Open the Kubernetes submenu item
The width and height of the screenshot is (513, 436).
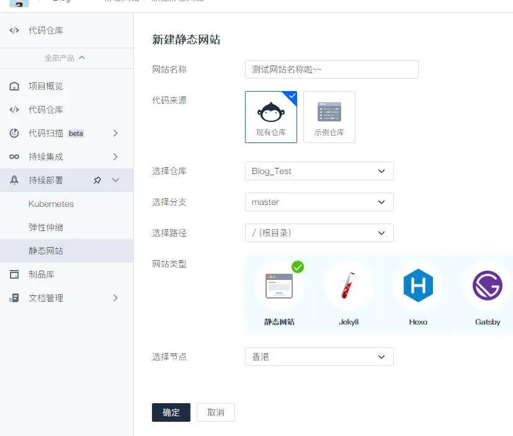67,204
